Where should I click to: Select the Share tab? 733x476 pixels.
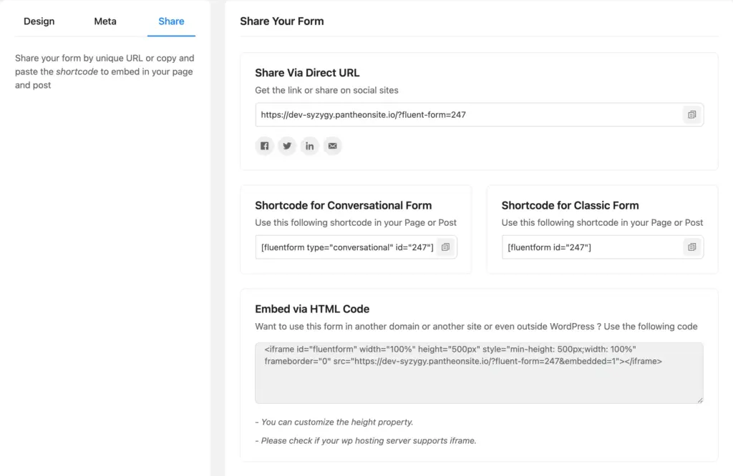(x=170, y=21)
